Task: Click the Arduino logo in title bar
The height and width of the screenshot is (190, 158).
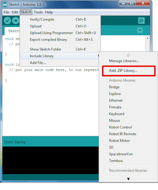Action: [5, 5]
